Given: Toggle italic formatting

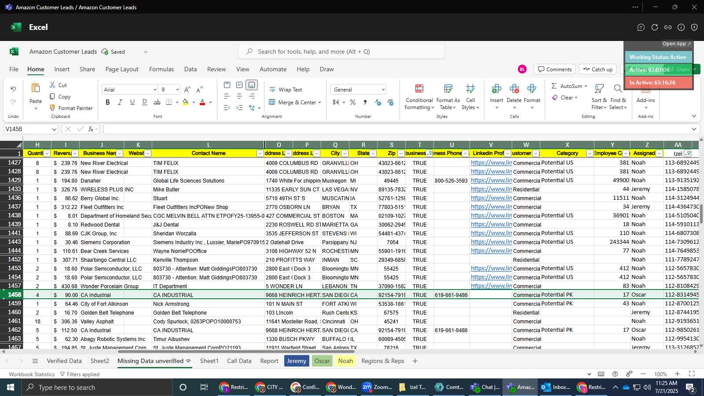Looking at the screenshot, I should [x=120, y=102].
